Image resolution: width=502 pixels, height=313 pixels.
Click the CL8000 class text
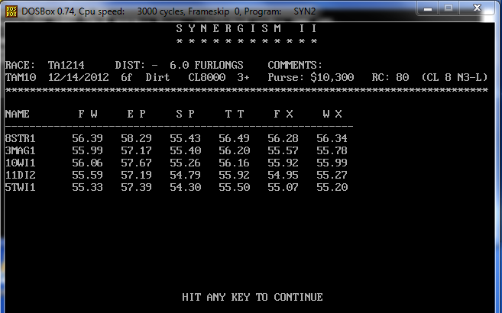click(x=207, y=77)
